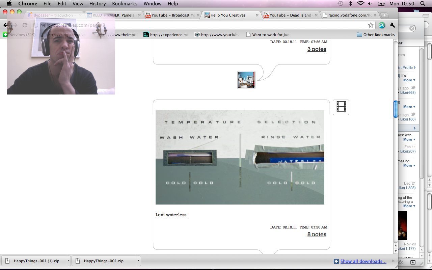This screenshot has width=432, height=270.
Task: Open the 8 notes link
Action: click(317, 234)
